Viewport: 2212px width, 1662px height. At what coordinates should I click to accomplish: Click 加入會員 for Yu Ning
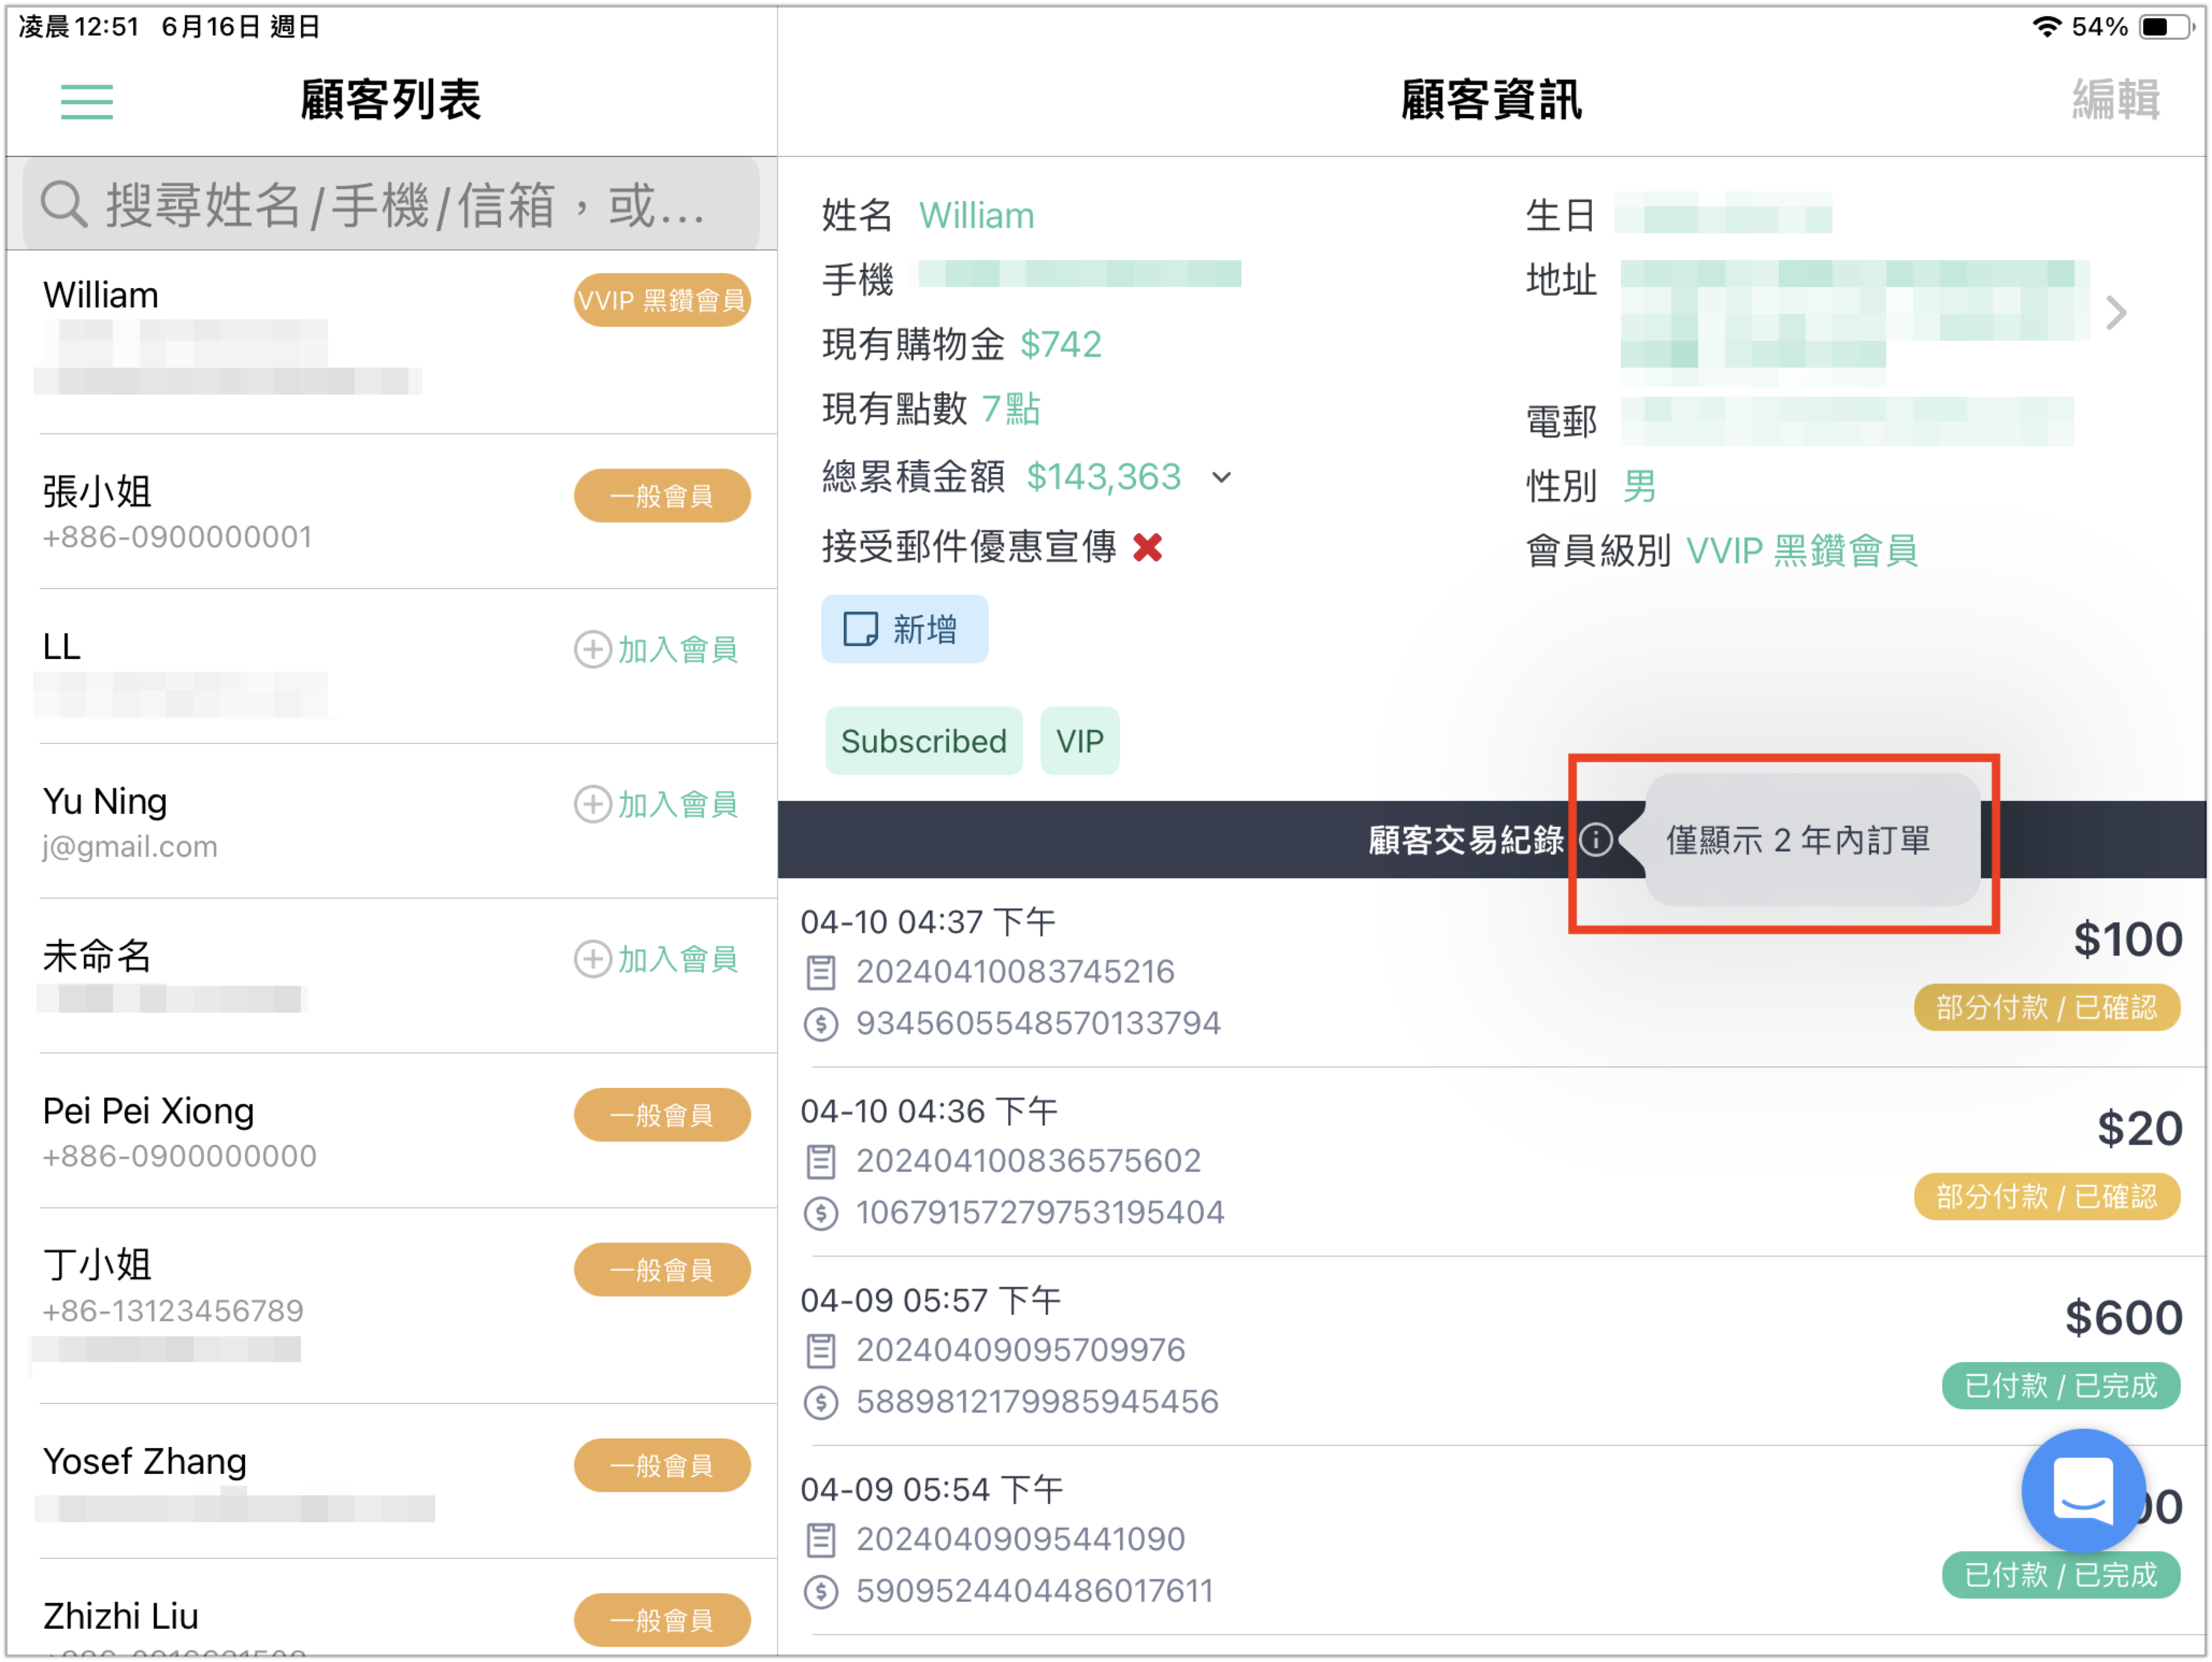tap(657, 804)
